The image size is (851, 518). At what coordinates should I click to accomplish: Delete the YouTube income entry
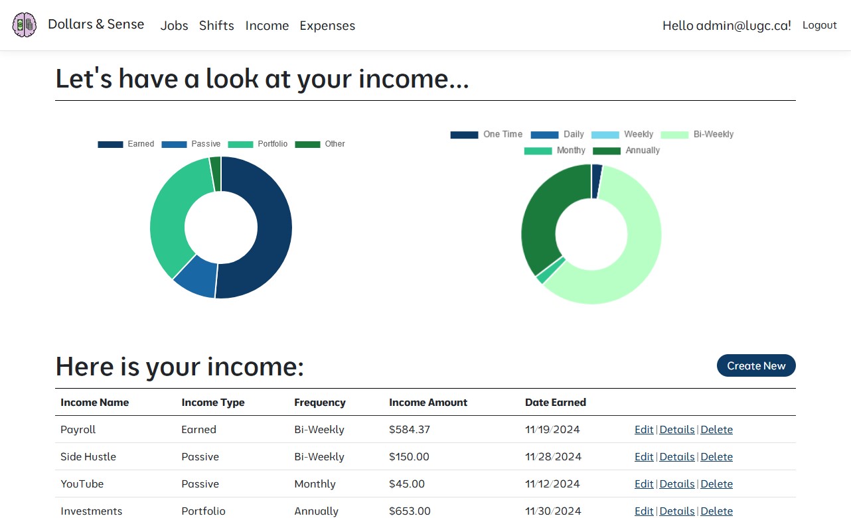click(x=716, y=484)
